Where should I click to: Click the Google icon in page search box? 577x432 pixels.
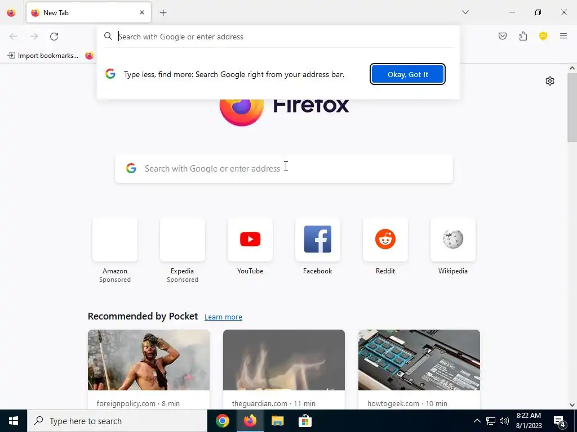[131, 168]
